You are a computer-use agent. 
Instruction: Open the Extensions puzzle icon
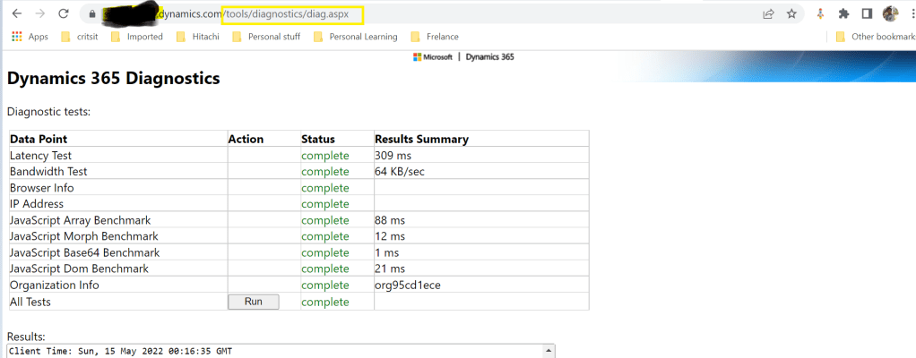(x=843, y=14)
